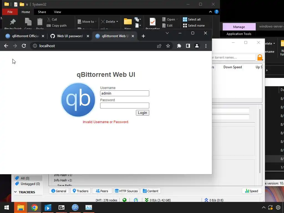Click the Manage tab in background Explorer
The width and height of the screenshot is (284, 213).
(x=239, y=27)
